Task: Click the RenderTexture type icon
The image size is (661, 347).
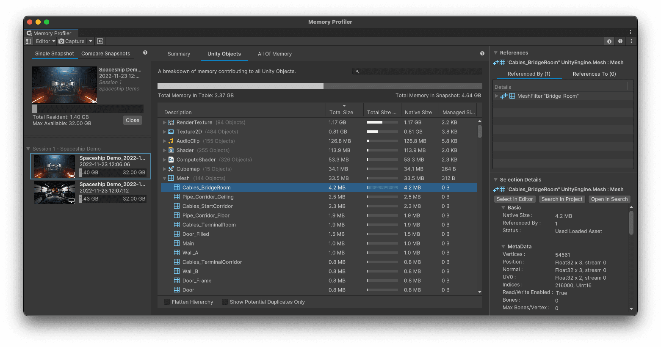Action: pyautogui.click(x=171, y=122)
